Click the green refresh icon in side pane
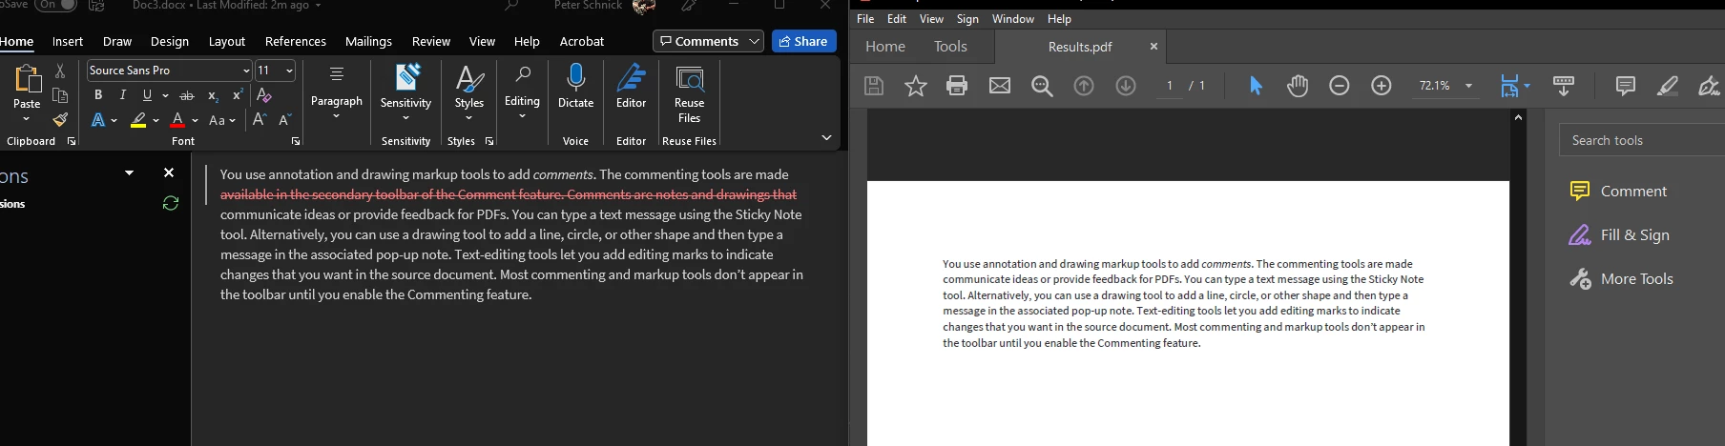This screenshot has height=446, width=1725. point(171,203)
